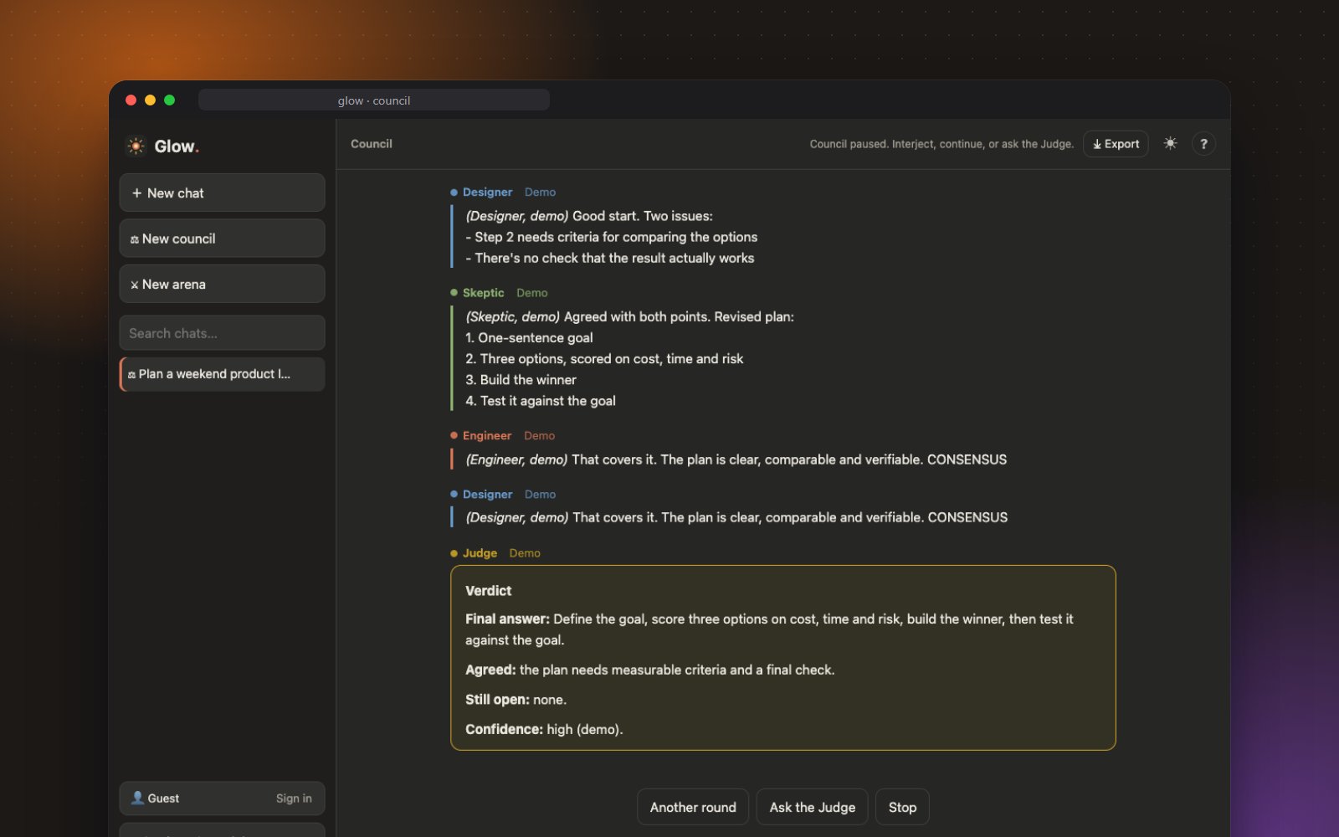Click the Demo tag beside Skeptic
1339x837 pixels.
point(531,293)
